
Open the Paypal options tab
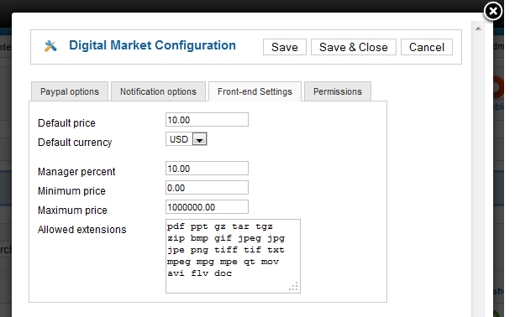(x=70, y=91)
